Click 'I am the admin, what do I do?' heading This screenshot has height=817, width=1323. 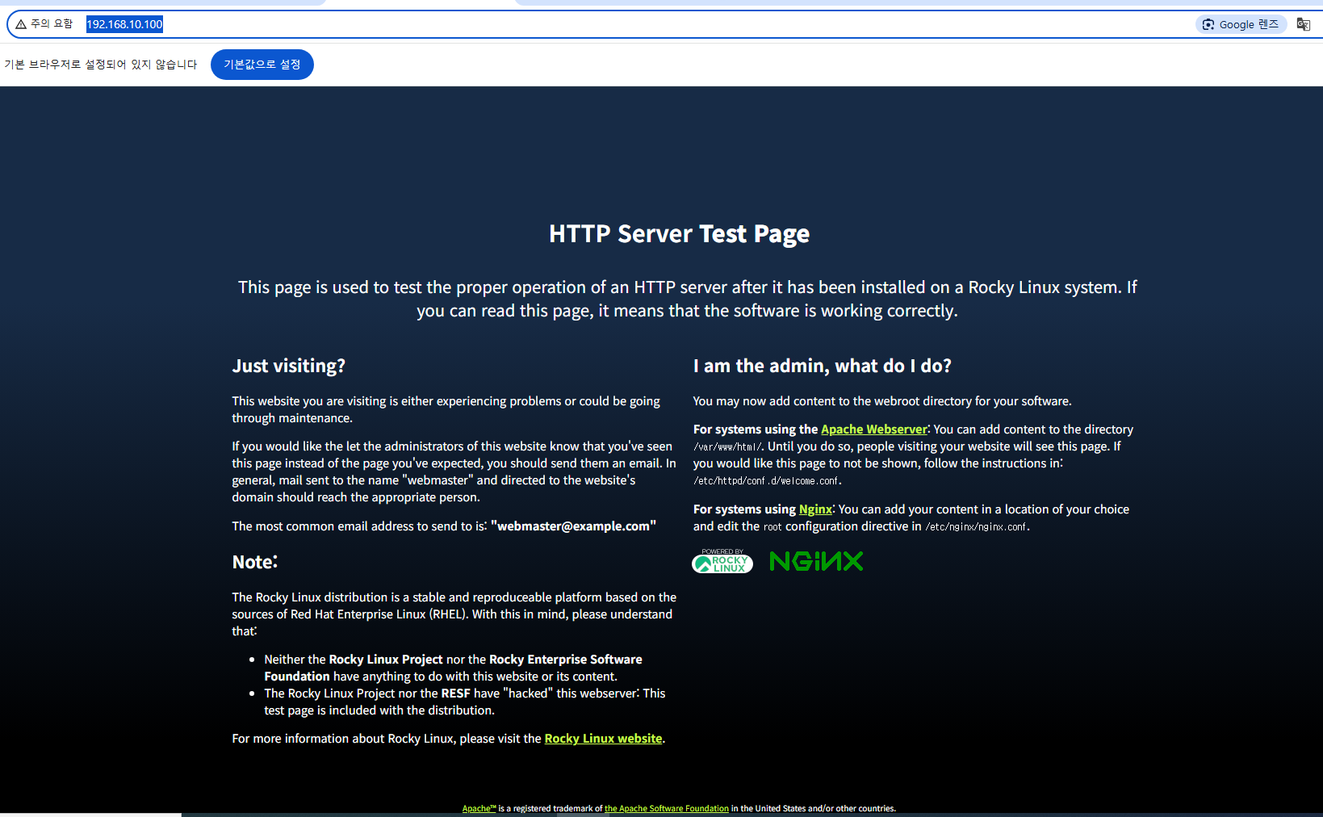tap(823, 366)
